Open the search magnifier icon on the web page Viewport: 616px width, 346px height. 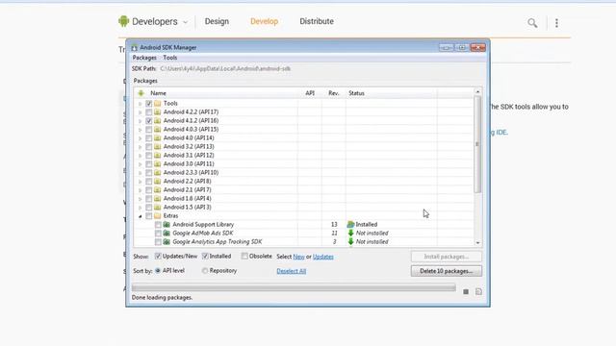[x=532, y=23]
